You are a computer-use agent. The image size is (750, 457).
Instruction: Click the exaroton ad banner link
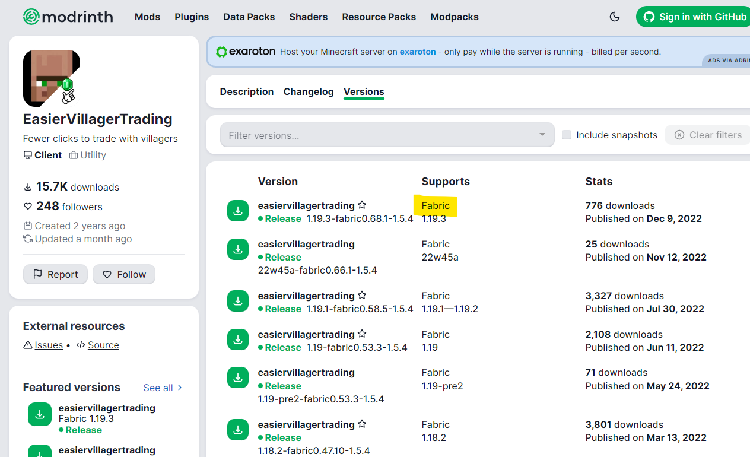[418, 52]
